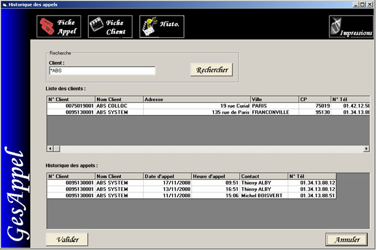Image resolution: width=376 pixels, height=250 pixels.
Task: Click the Annuler button
Action: point(347,239)
